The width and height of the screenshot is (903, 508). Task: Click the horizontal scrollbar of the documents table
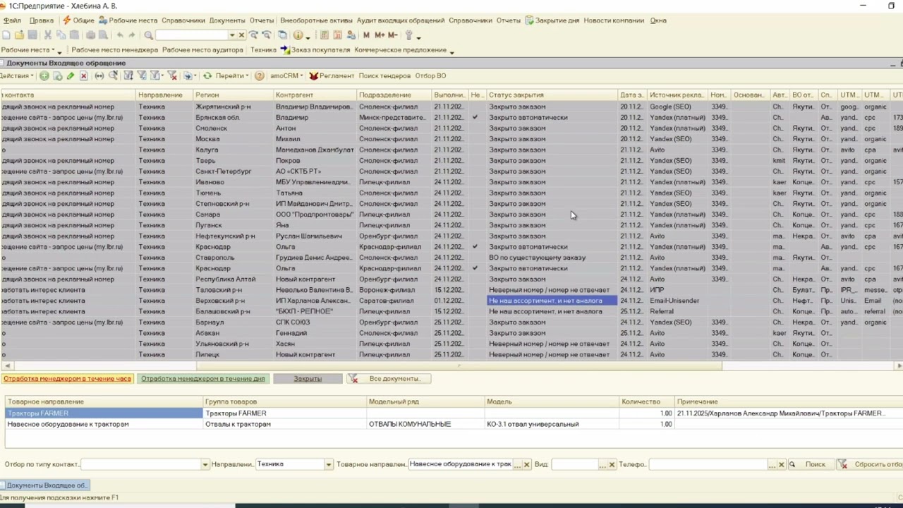pos(459,365)
